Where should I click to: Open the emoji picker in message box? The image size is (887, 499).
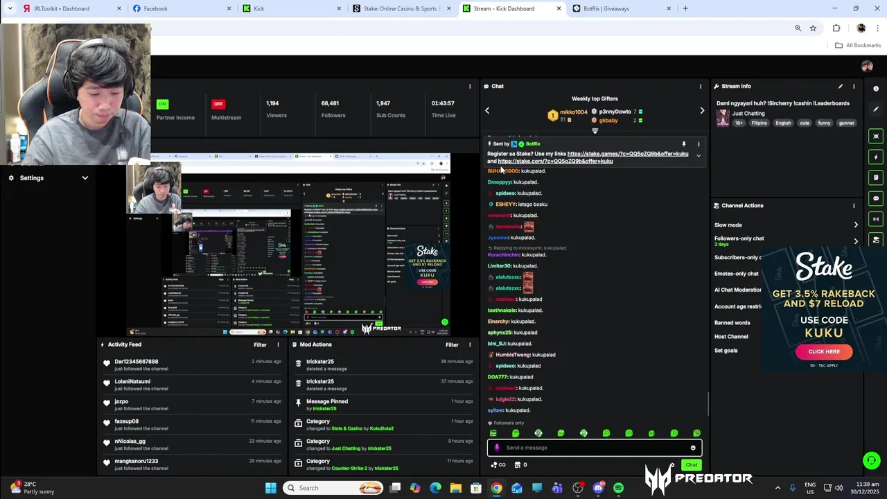click(x=693, y=448)
